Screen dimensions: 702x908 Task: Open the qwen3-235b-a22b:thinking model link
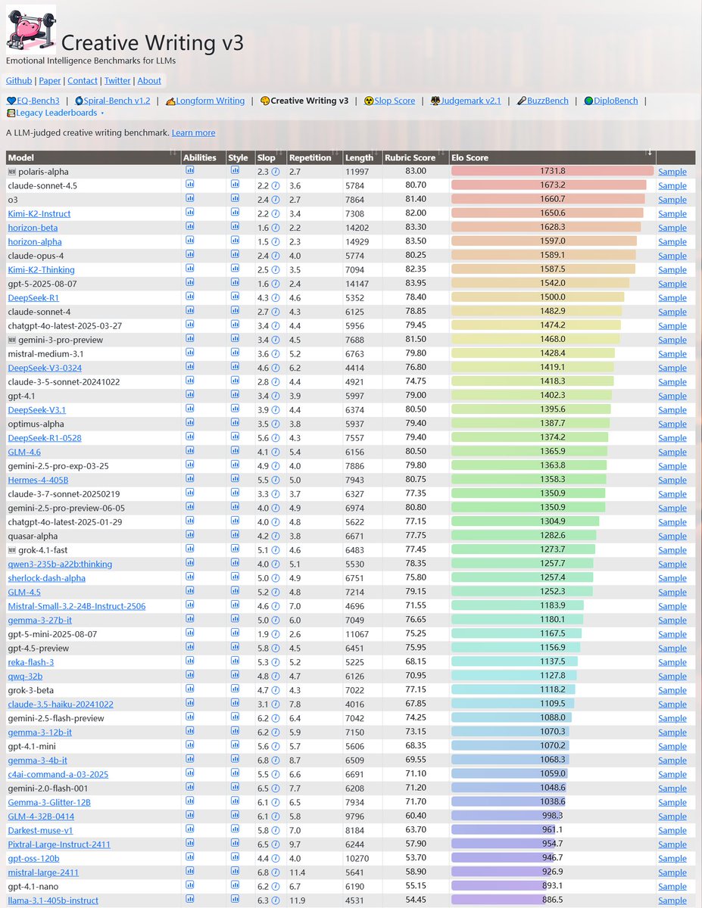point(60,564)
